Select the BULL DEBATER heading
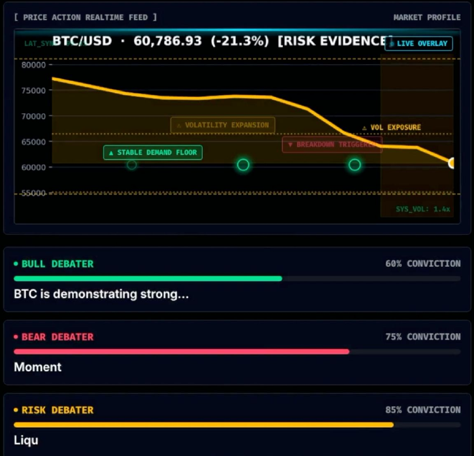The image size is (474, 456). (58, 264)
